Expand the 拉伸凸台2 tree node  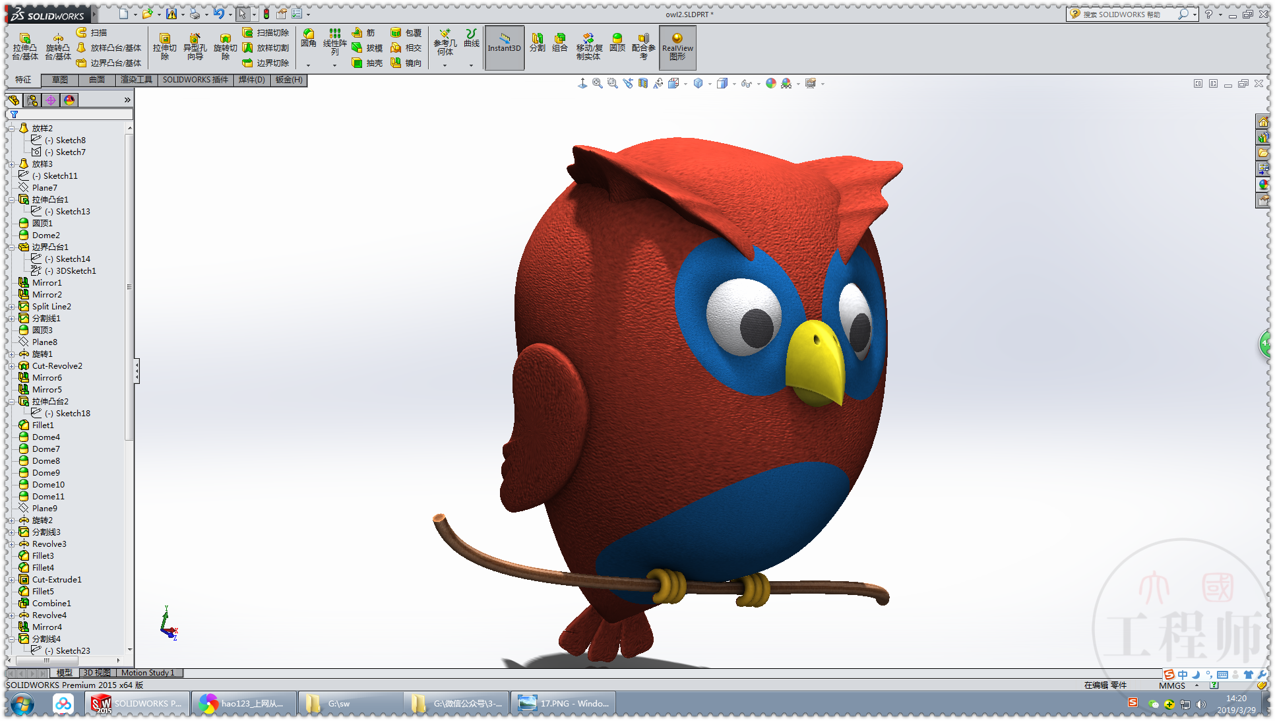pyautogui.click(x=11, y=401)
